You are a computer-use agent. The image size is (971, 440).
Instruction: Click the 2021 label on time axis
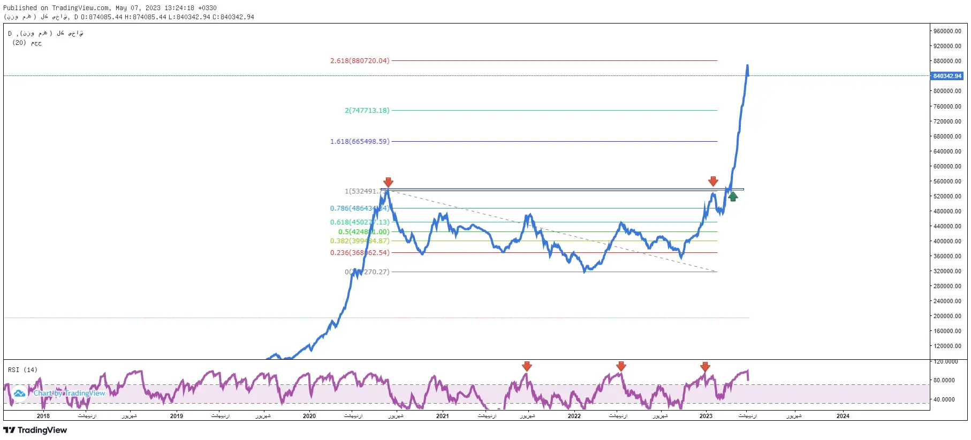pos(443,416)
